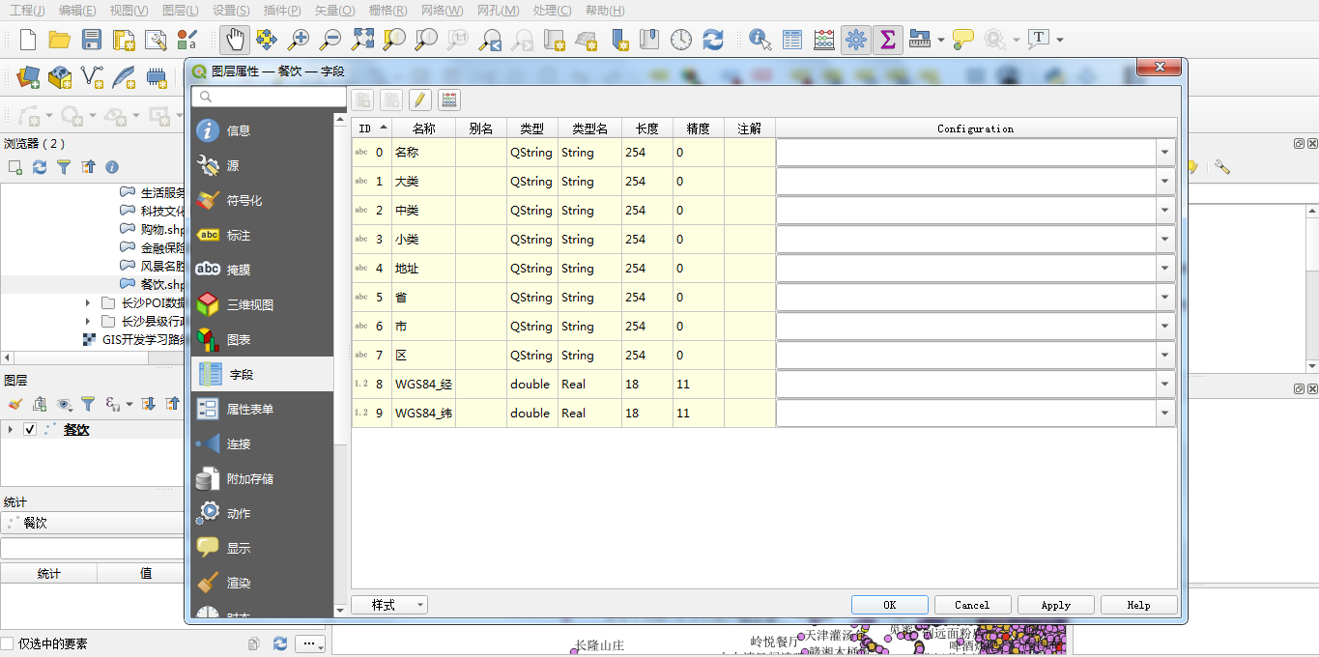Viewport: 1319px width, 657px height.
Task: Open Configuration dropdown for the WGS84_纬 field
Action: (1165, 414)
